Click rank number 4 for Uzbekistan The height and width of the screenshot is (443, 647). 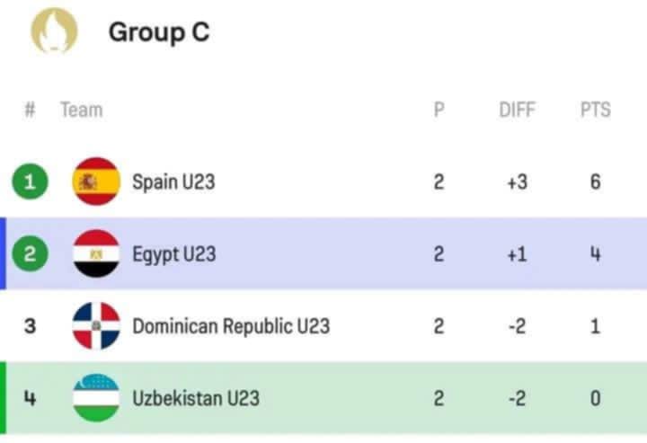pos(30,398)
